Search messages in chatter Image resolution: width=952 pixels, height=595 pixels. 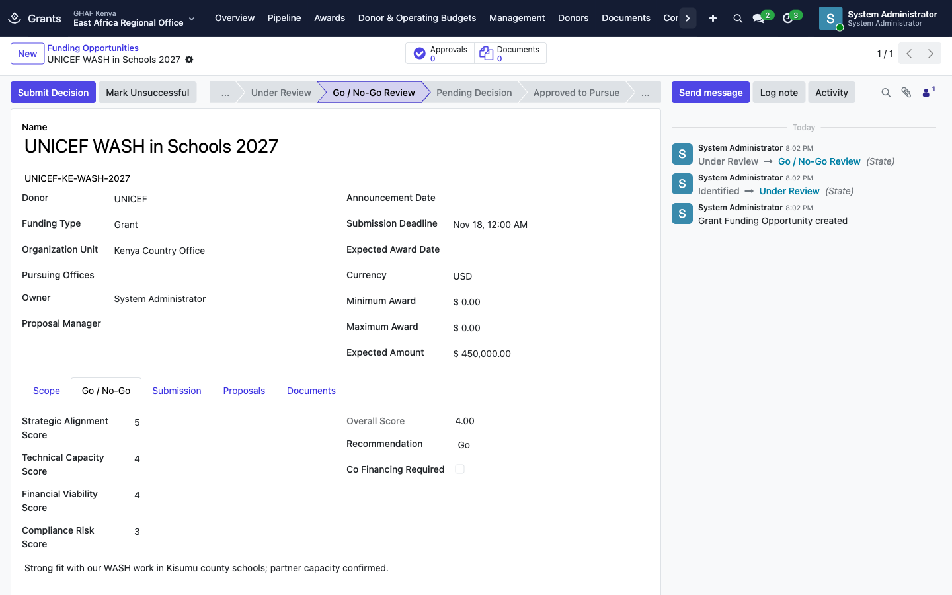[x=886, y=93]
